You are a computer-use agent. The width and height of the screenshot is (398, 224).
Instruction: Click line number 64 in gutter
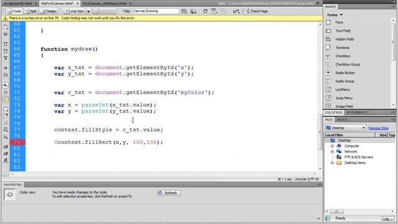(x=17, y=49)
